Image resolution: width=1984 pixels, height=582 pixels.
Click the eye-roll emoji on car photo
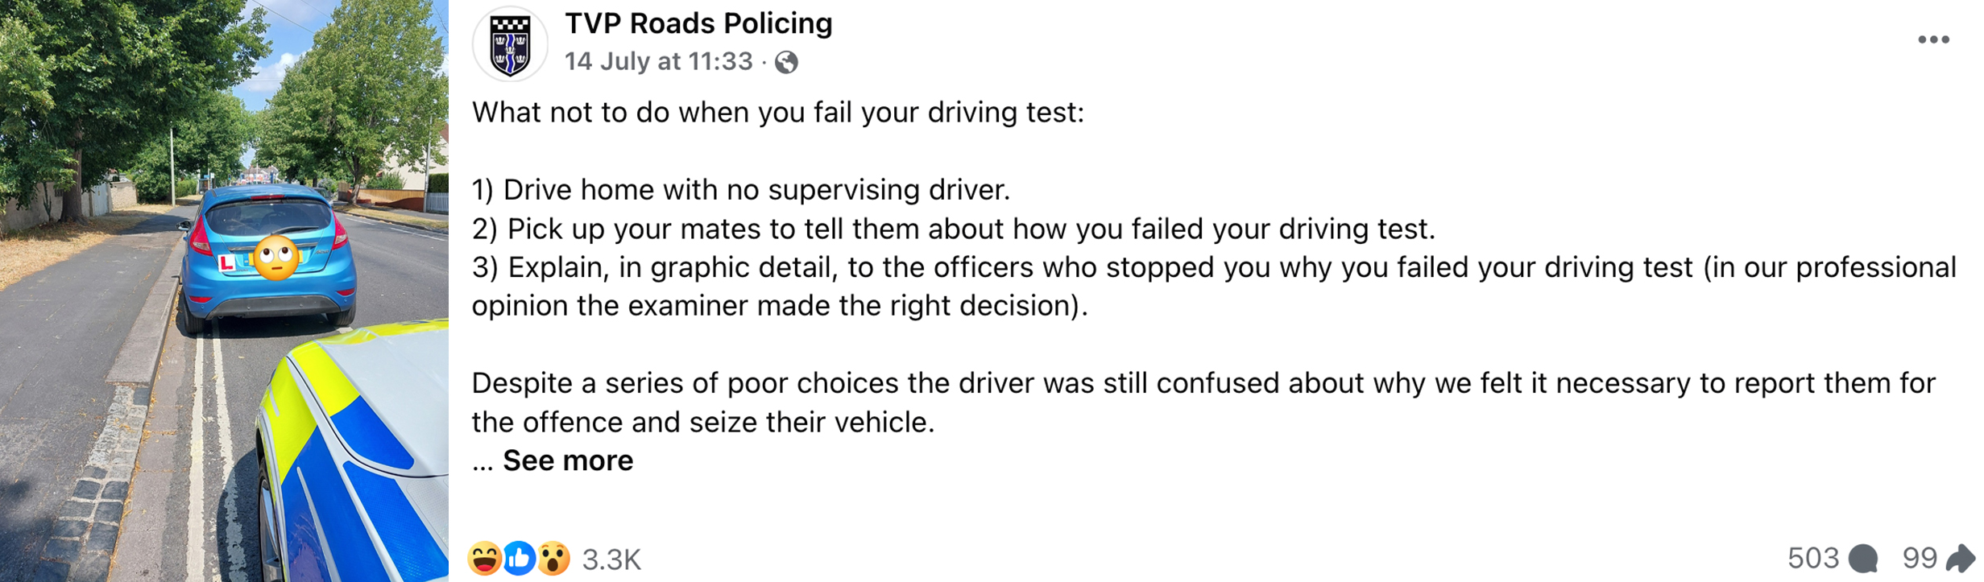[x=275, y=258]
